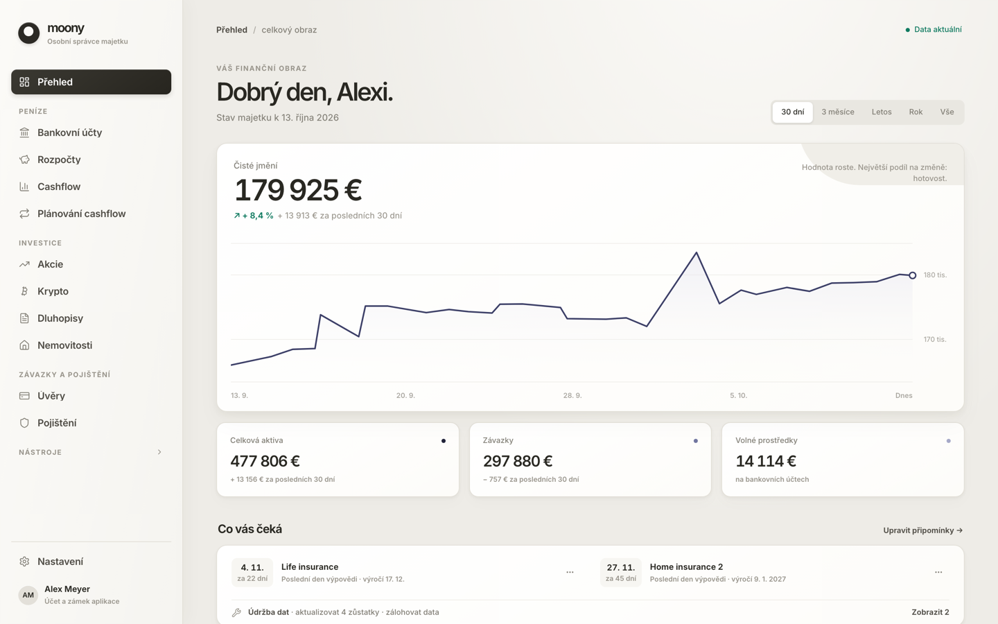Viewport: 998px width, 624px height.
Task: Click the Dnes endpoint marker on chart
Action: 913,275
